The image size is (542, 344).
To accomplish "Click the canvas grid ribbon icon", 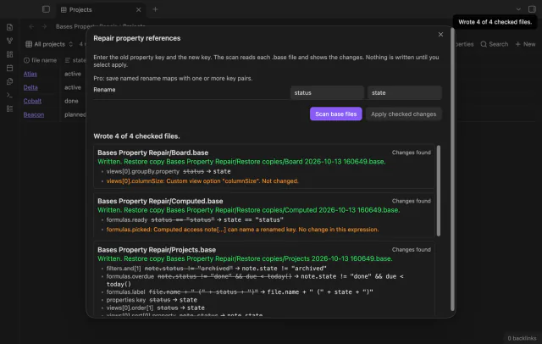I will pos(9,54).
